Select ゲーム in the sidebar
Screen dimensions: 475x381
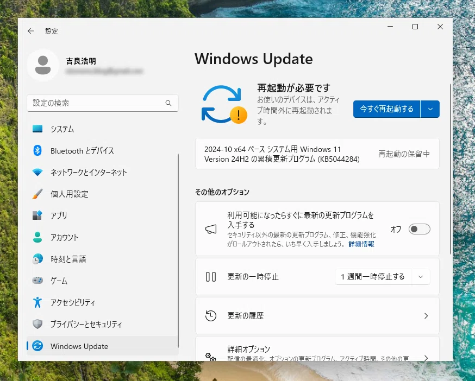pyautogui.click(x=102, y=281)
